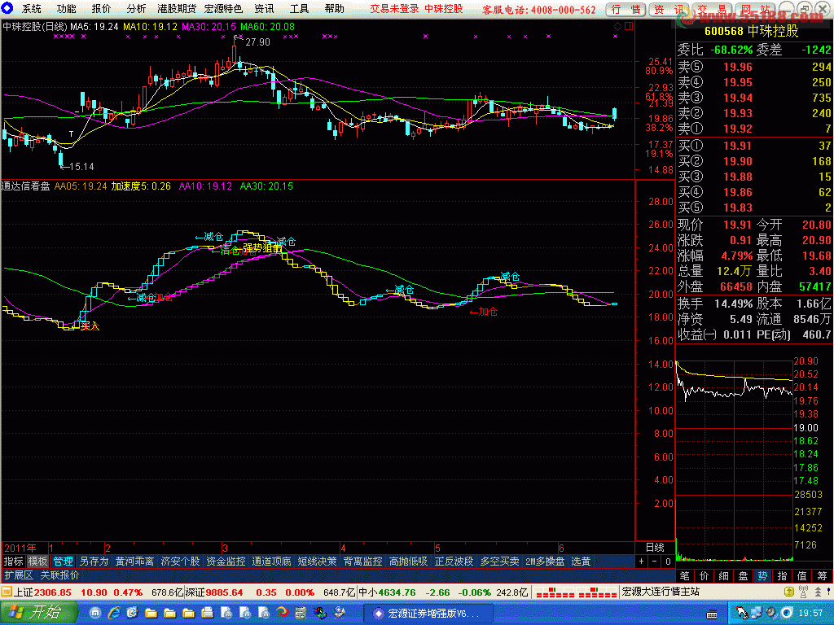Open the 关联报价 tab
Image resolution: width=834 pixels, height=625 pixels.
coord(60,575)
